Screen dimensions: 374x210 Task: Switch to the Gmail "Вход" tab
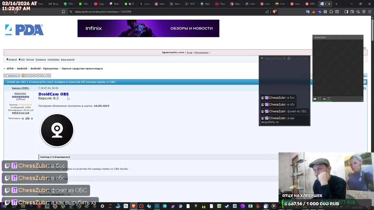click(53, 4)
